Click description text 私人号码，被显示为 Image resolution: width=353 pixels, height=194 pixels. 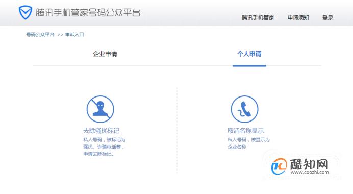248,140
